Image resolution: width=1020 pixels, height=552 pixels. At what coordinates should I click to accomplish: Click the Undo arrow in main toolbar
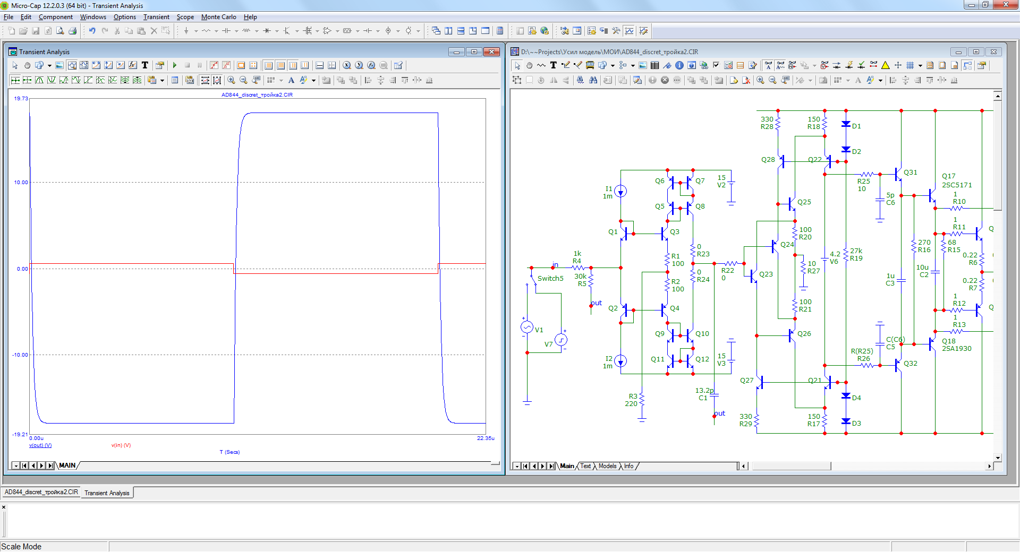click(x=92, y=31)
